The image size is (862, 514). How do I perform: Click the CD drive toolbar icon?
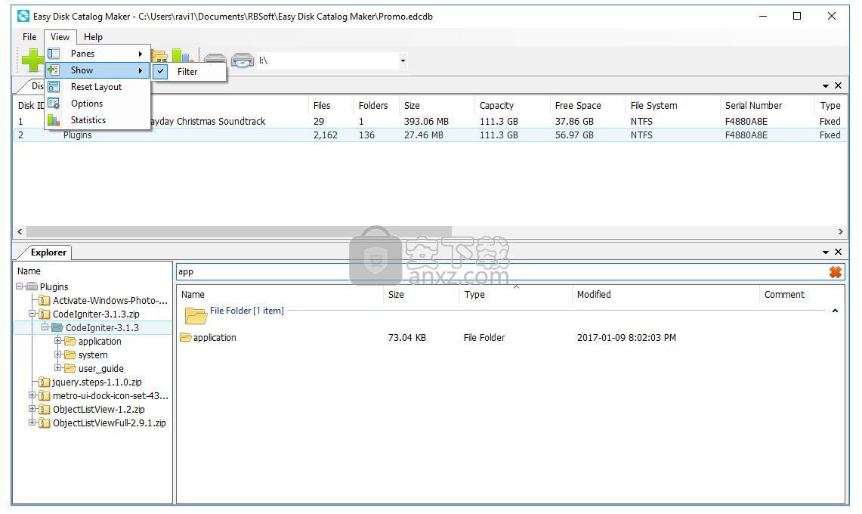[242, 60]
